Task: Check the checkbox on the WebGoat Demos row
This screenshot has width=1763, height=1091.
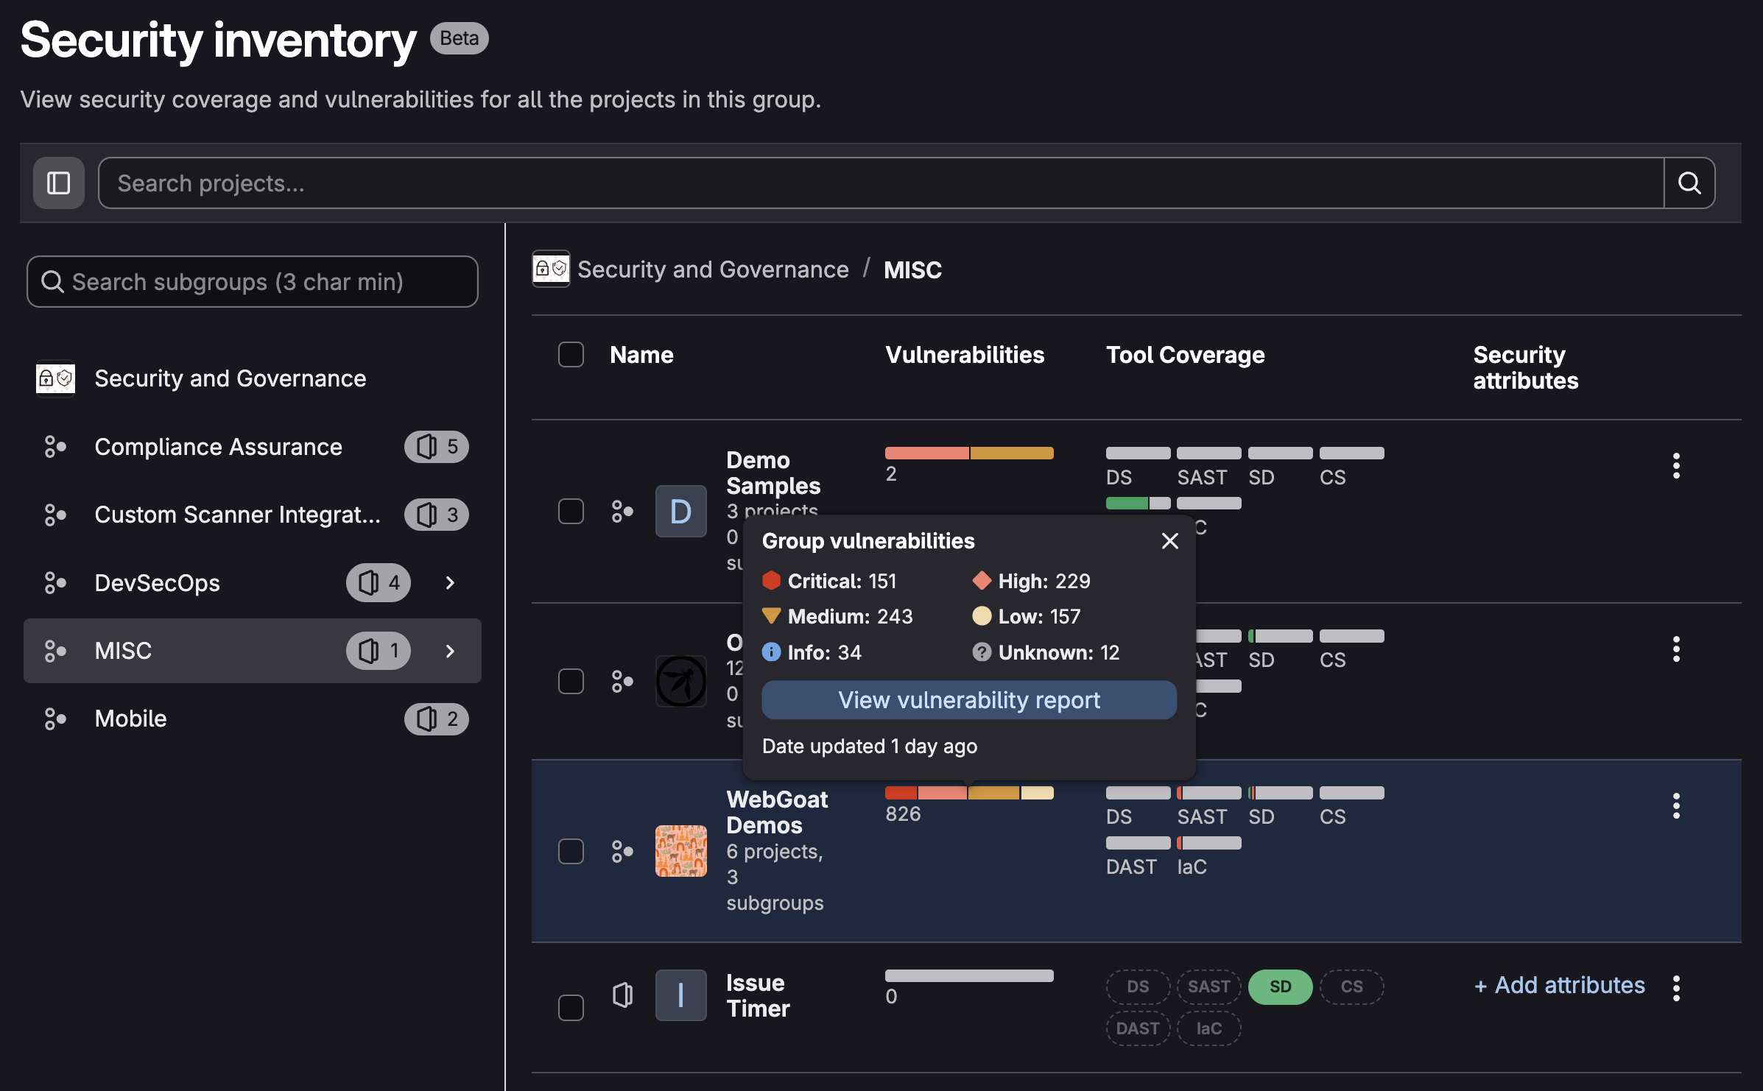Action: [571, 850]
